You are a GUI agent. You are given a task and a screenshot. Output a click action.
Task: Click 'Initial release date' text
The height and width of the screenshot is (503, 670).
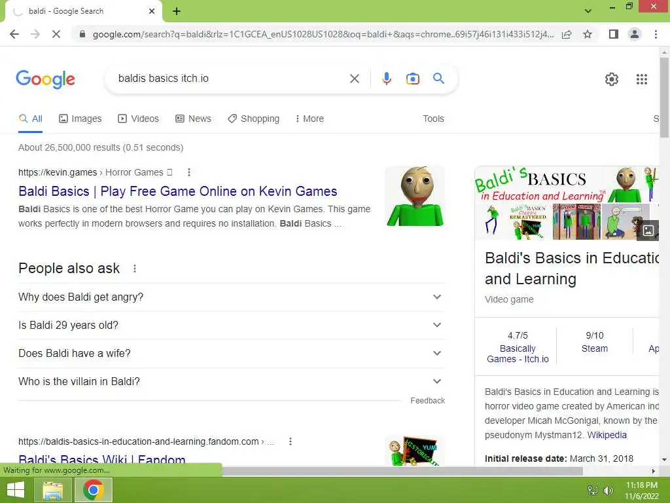tap(525, 458)
